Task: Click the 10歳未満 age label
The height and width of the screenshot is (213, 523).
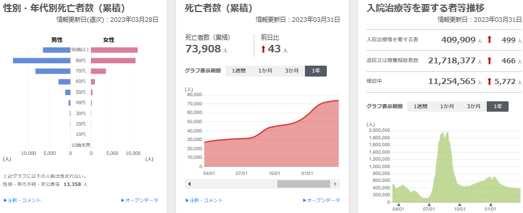Action: pyautogui.click(x=81, y=145)
